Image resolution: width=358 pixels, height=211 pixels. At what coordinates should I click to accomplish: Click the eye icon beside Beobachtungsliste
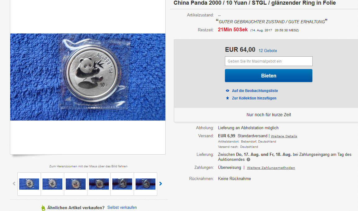tap(227, 90)
